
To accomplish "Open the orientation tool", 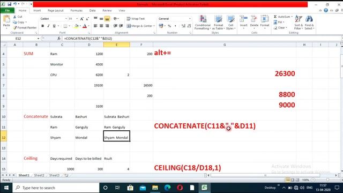I will tap(116, 19).
